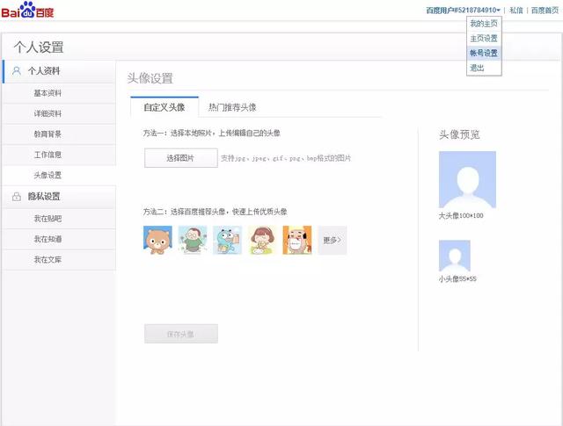Screen dimensions: 563x426
Task: Click the Baidu logo
Action: coord(27,11)
